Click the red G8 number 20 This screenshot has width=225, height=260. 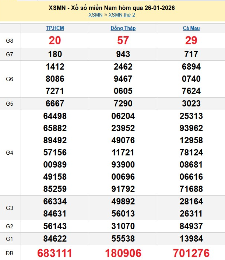click(55, 41)
